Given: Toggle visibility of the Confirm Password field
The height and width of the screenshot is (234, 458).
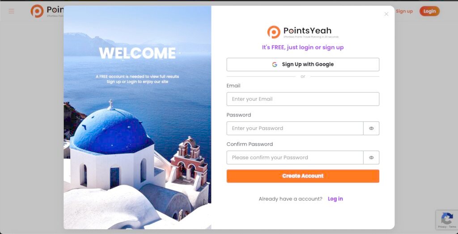Looking at the screenshot, I should (371, 158).
